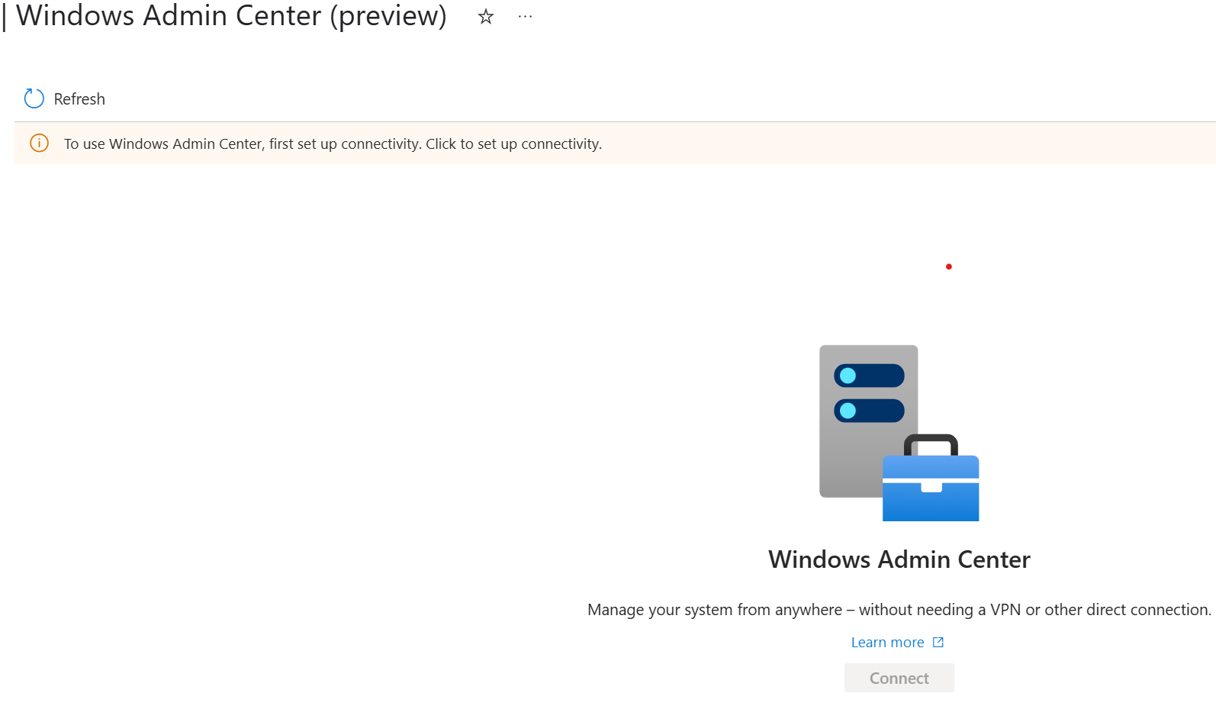
Task: Click the 'Windows Admin Center' heading text
Action: [899, 559]
